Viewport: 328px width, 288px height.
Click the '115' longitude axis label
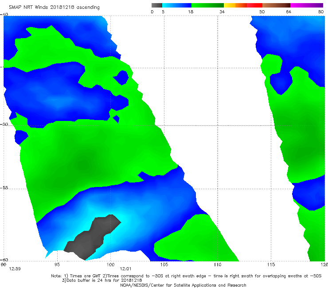click(x=271, y=265)
